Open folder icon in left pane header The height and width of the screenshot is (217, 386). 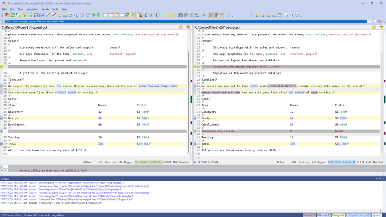click(x=181, y=27)
